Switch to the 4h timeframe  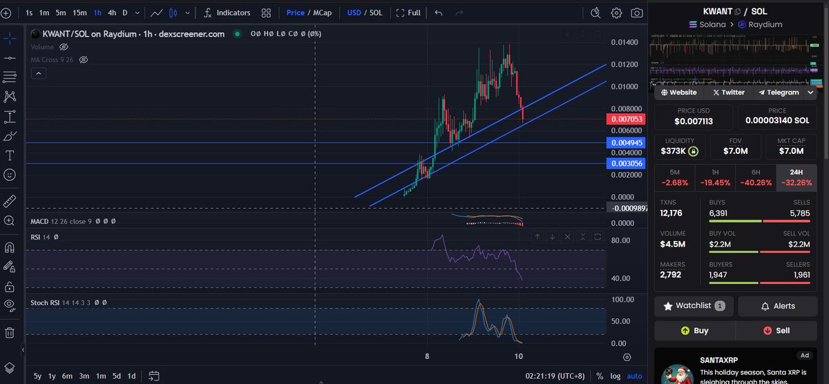112,12
